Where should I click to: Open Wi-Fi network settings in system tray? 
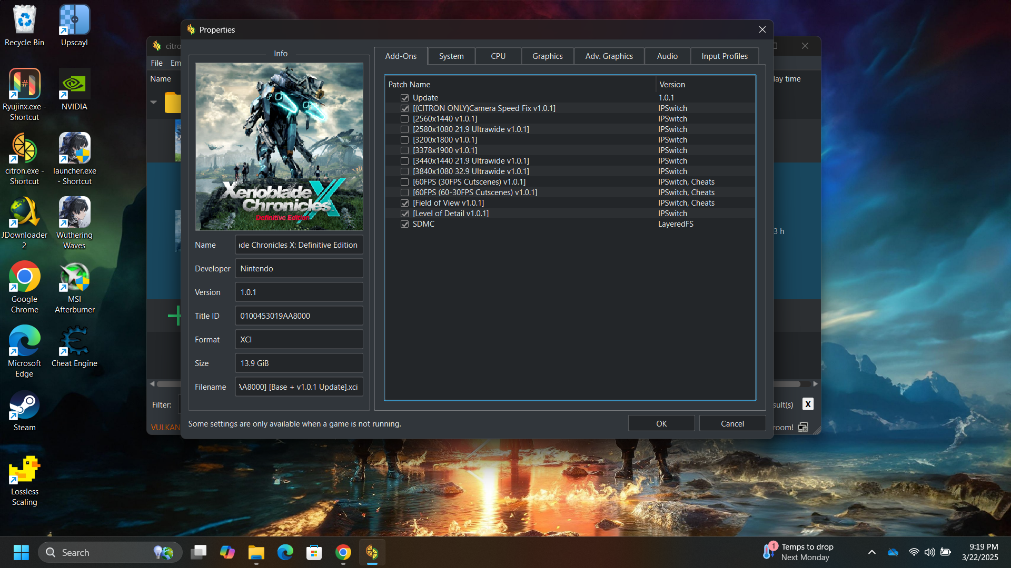tap(914, 552)
